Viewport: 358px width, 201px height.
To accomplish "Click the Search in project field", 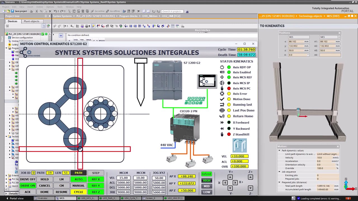I will pos(172,11).
